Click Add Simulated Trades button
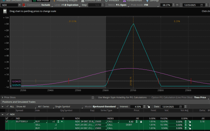The width and height of the screenshot is (210, 131). pos(16,1)
